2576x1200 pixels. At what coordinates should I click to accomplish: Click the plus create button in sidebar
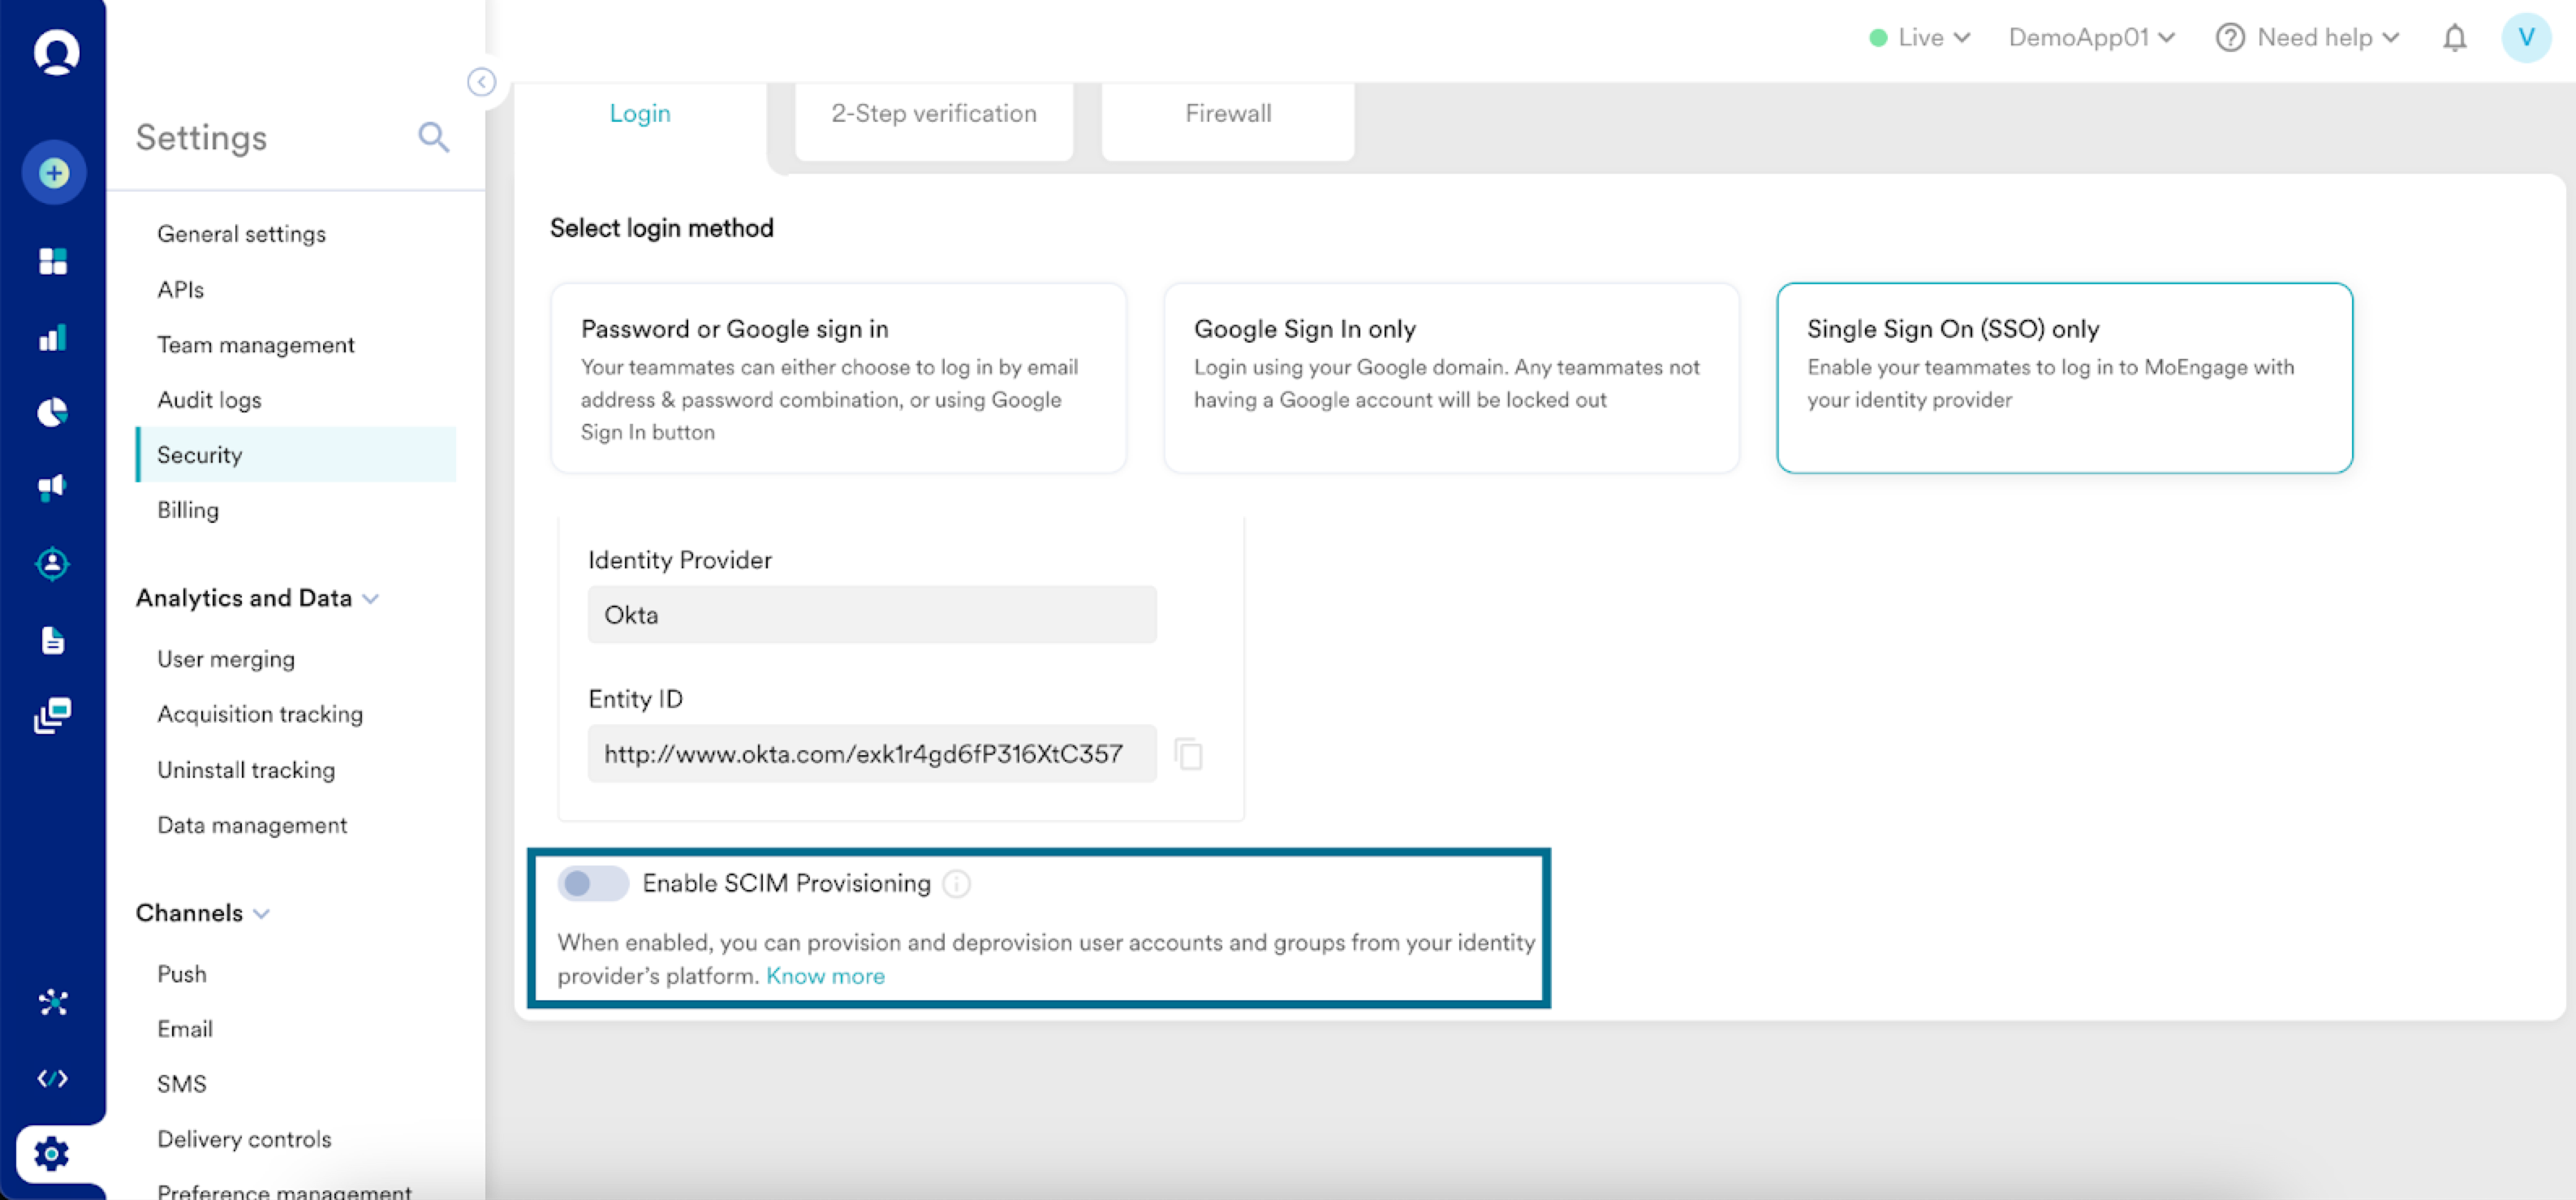tap(54, 173)
